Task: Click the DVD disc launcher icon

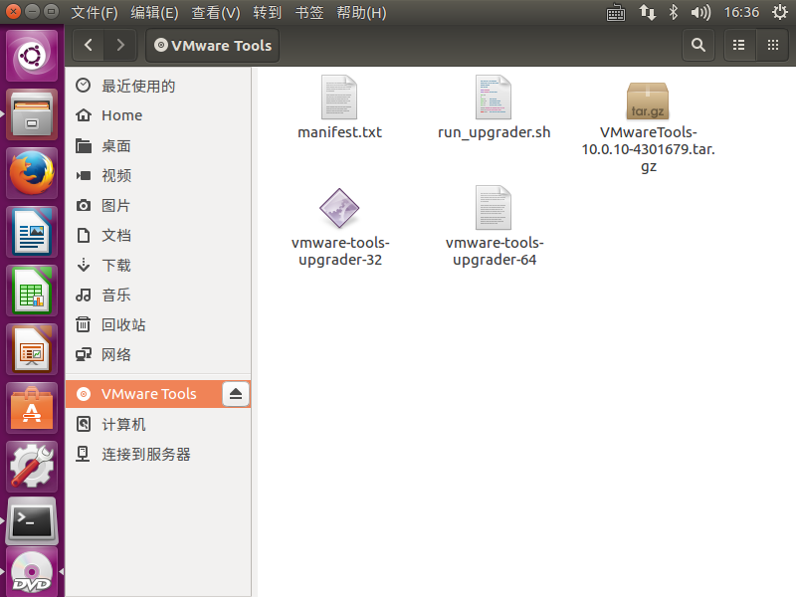Action: pyautogui.click(x=32, y=573)
